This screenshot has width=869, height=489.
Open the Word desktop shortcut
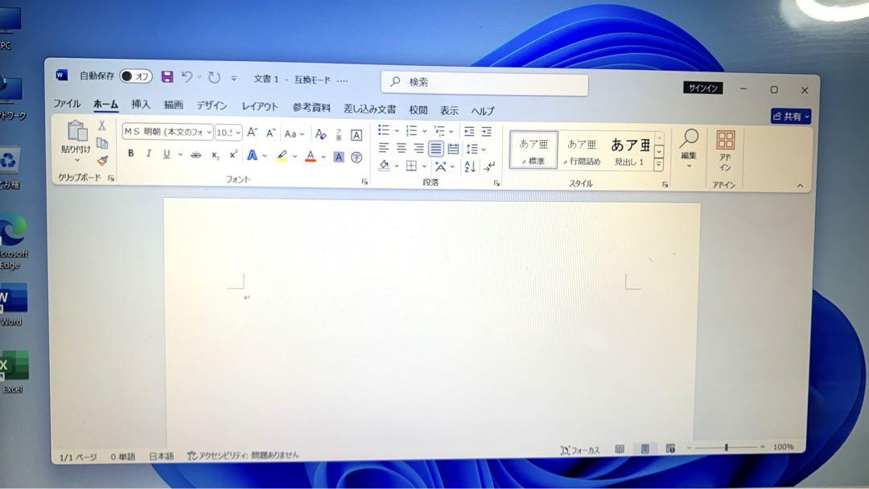click(14, 299)
